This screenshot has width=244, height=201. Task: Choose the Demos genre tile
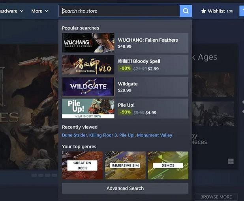click(168, 165)
